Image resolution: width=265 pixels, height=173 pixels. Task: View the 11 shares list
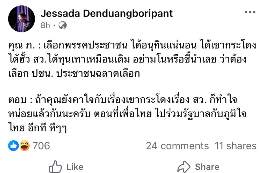(235, 146)
